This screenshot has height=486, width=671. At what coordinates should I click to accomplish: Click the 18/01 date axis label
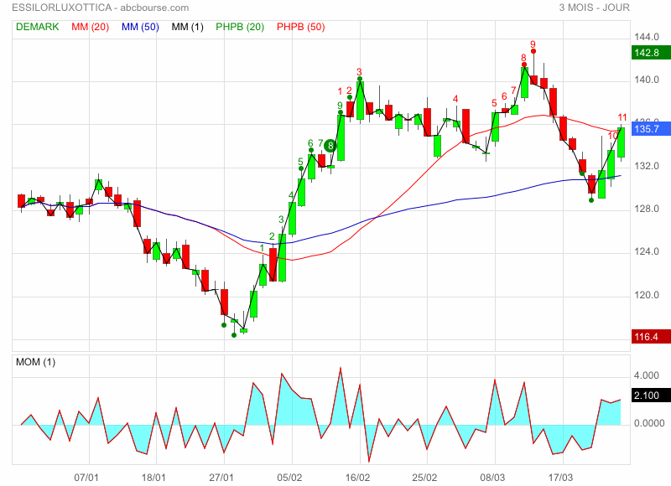[153, 478]
